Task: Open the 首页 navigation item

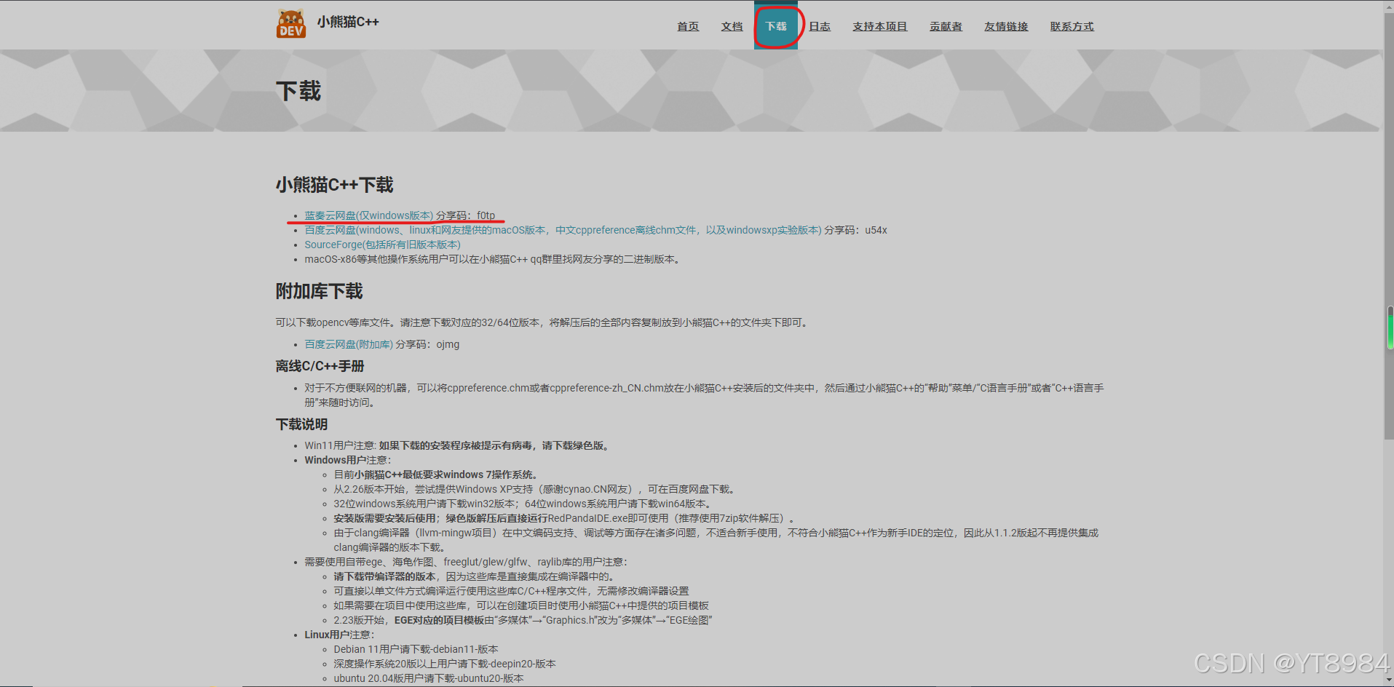Action: coord(688,26)
